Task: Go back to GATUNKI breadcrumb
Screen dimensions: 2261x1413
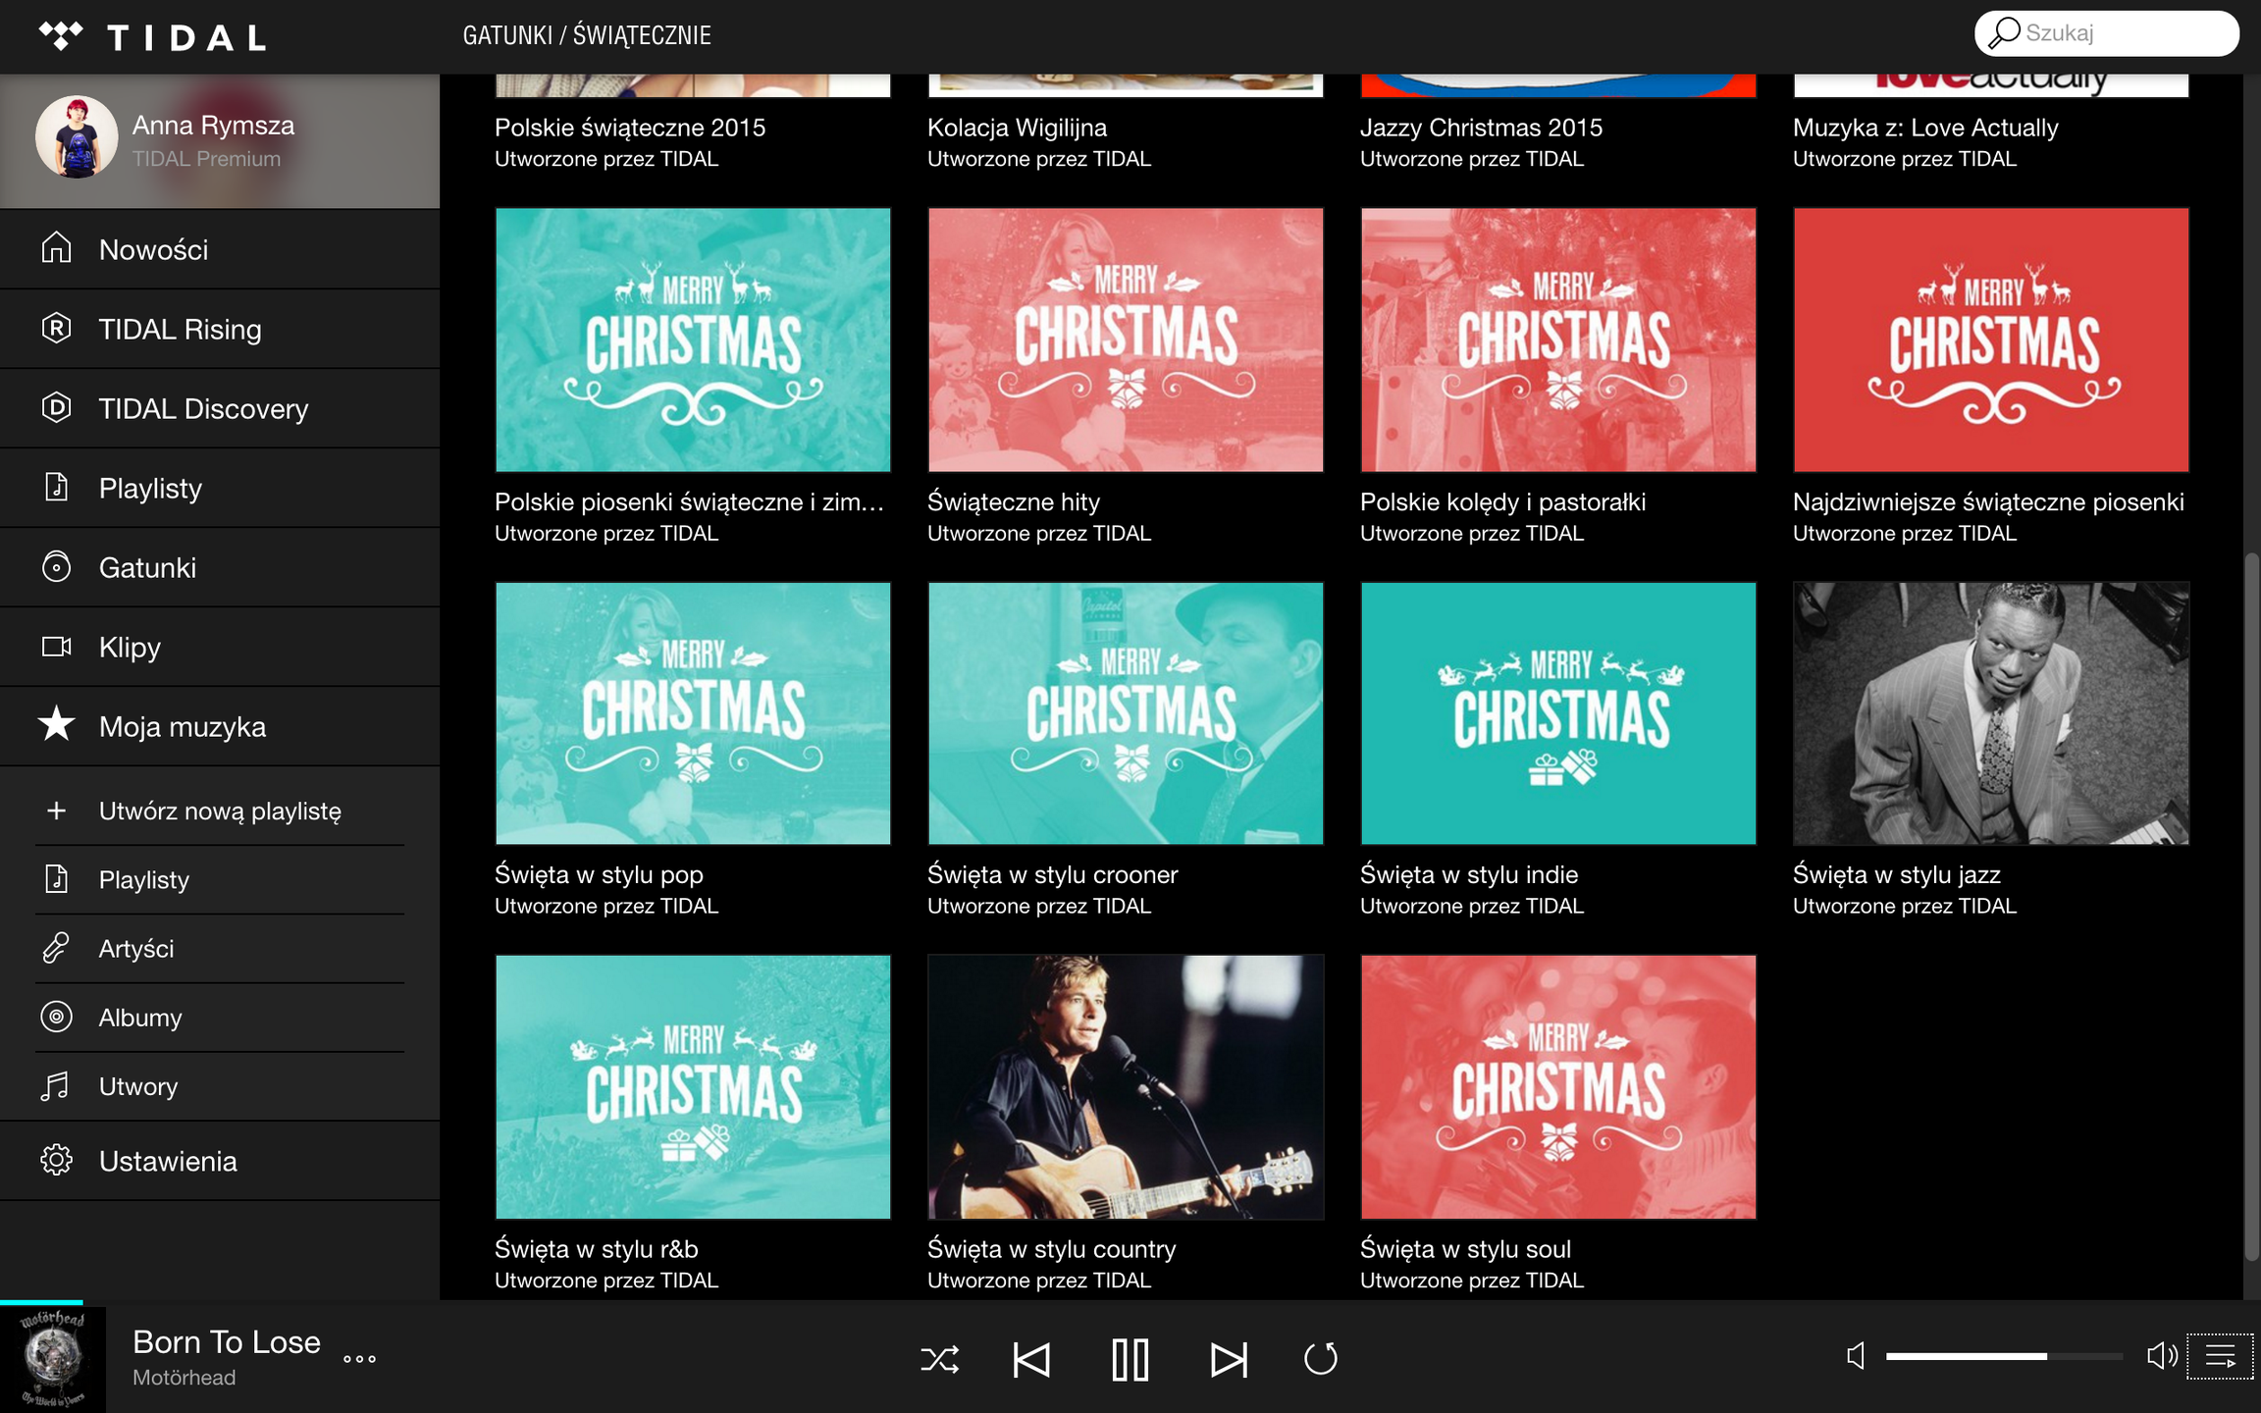Action: pyautogui.click(x=507, y=35)
